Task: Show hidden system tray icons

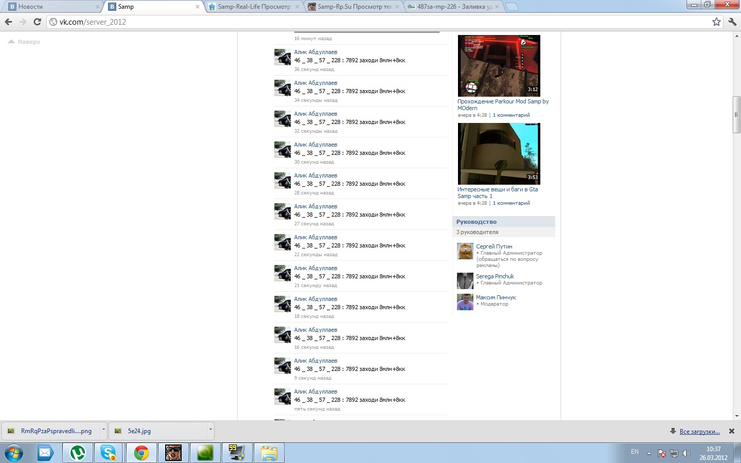Action: coord(649,453)
